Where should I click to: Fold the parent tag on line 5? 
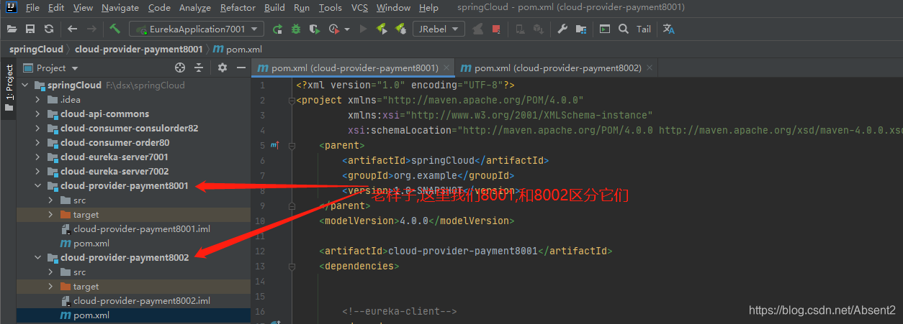coord(292,146)
